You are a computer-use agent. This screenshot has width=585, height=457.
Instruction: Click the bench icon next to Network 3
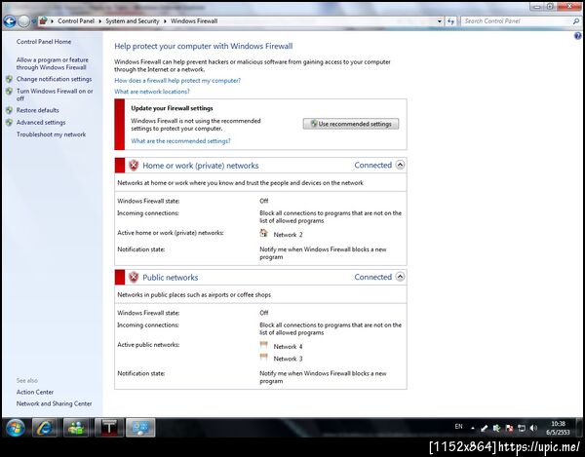pos(264,358)
